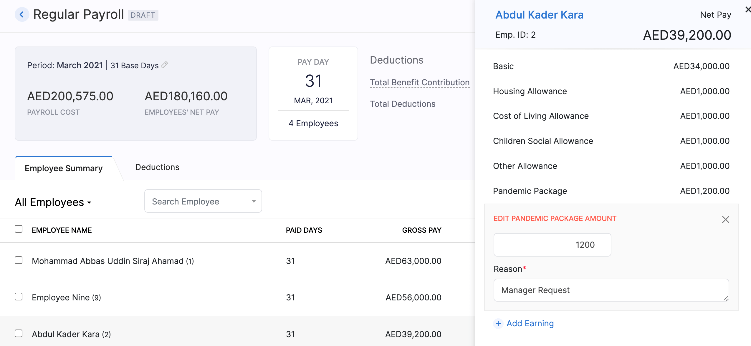Switch to the Deductions tab
The image size is (751, 346).
157,167
